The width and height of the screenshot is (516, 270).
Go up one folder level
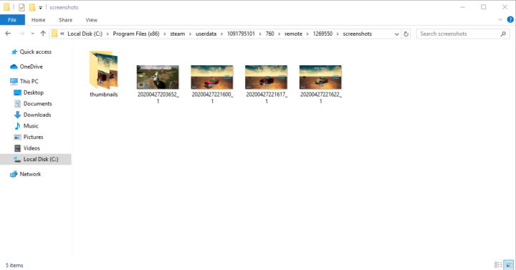click(x=43, y=34)
